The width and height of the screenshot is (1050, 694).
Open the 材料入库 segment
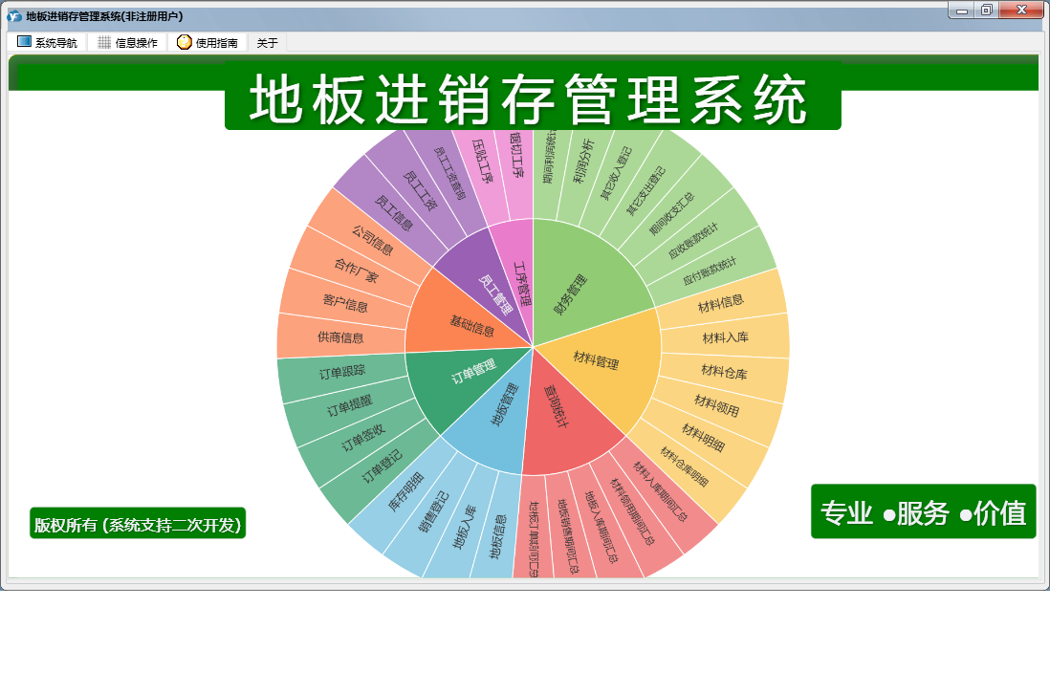click(x=725, y=337)
